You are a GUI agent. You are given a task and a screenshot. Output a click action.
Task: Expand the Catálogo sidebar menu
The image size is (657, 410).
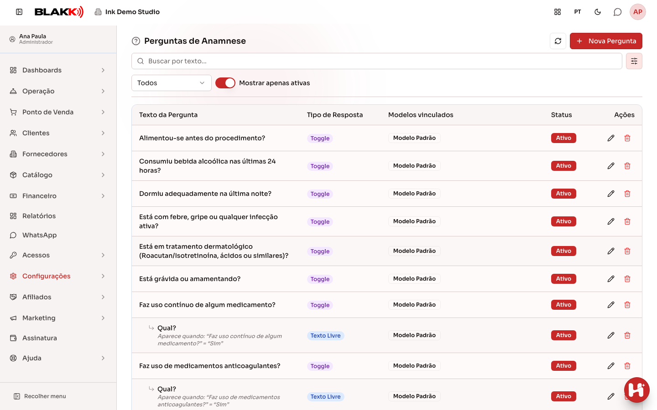click(x=58, y=175)
